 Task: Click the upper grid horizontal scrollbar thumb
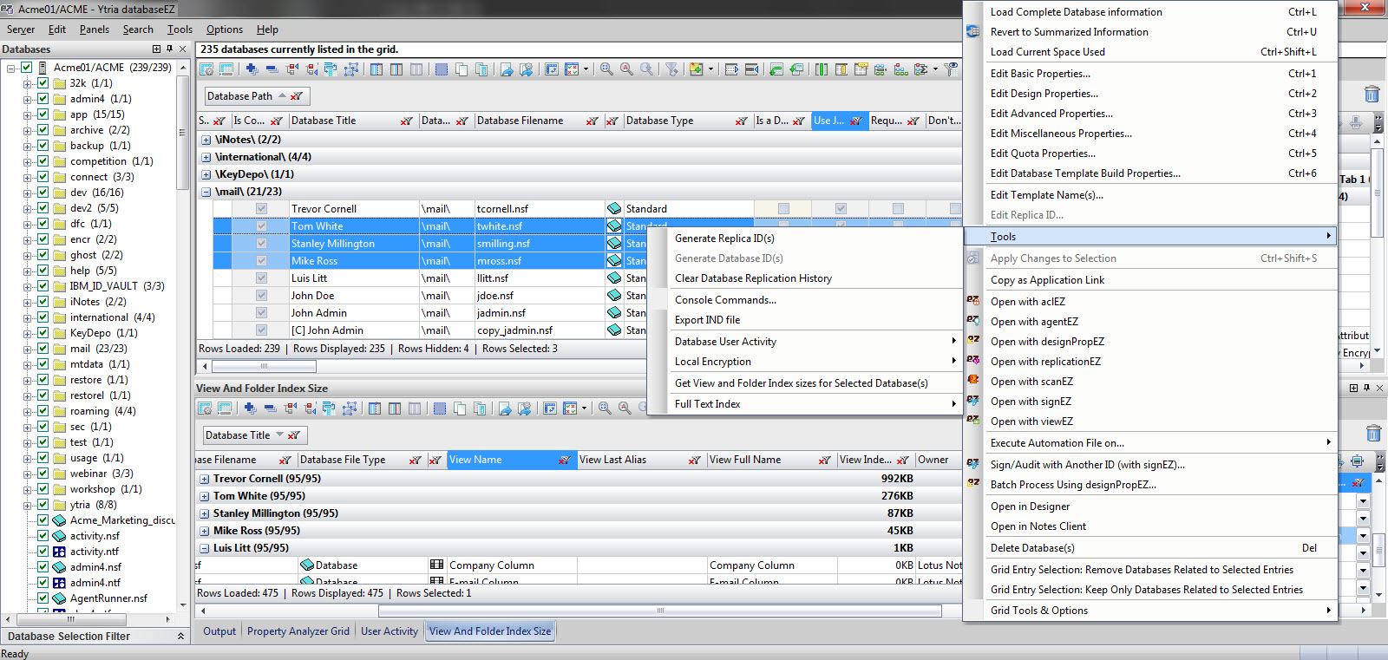pyautogui.click(x=264, y=366)
